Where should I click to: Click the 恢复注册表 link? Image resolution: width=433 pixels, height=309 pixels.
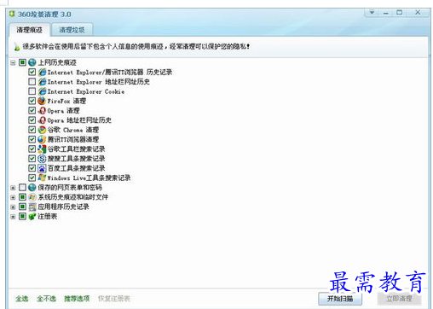pos(114,299)
